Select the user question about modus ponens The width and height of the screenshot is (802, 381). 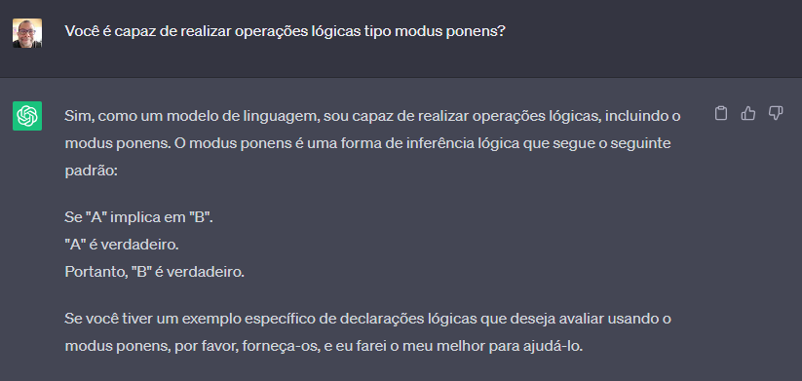286,32
